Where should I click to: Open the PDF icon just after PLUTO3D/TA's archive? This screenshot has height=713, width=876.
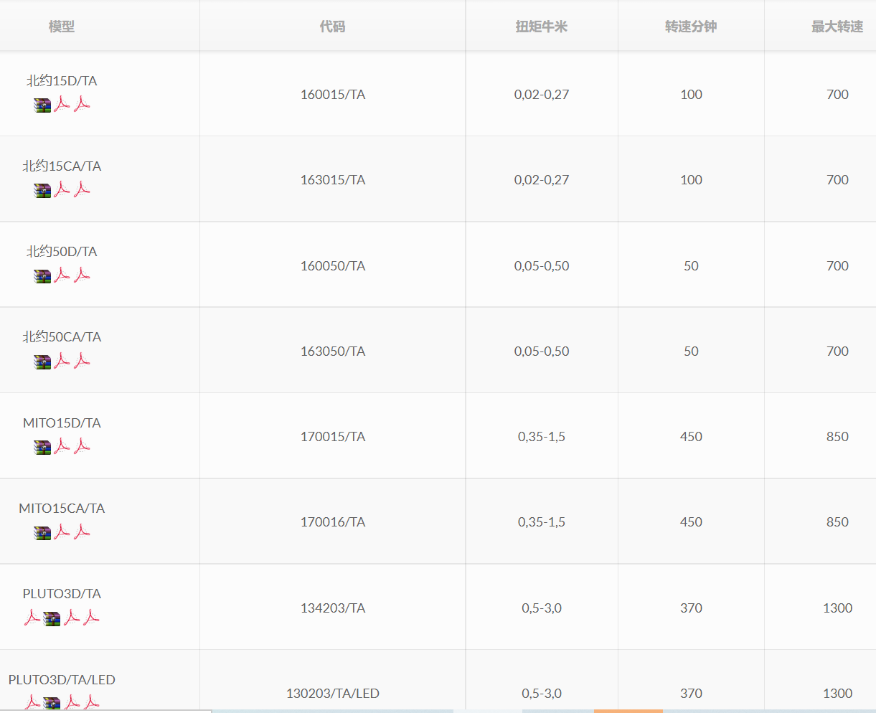click(72, 618)
